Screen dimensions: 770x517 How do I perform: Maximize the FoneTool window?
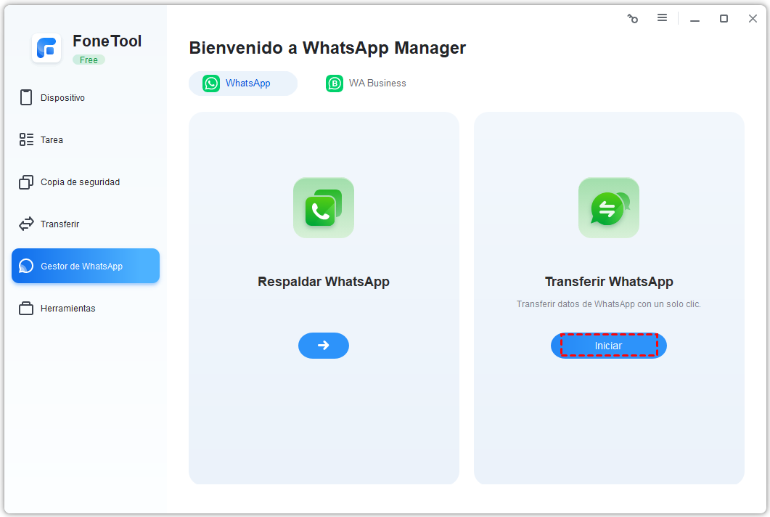(x=724, y=19)
